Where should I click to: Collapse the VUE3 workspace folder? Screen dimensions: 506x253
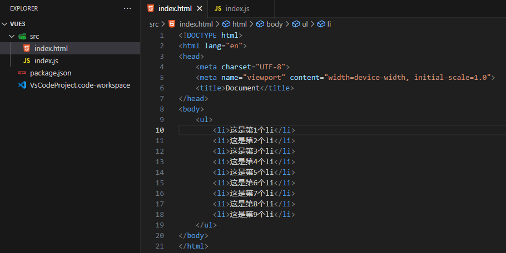[x=4, y=24]
